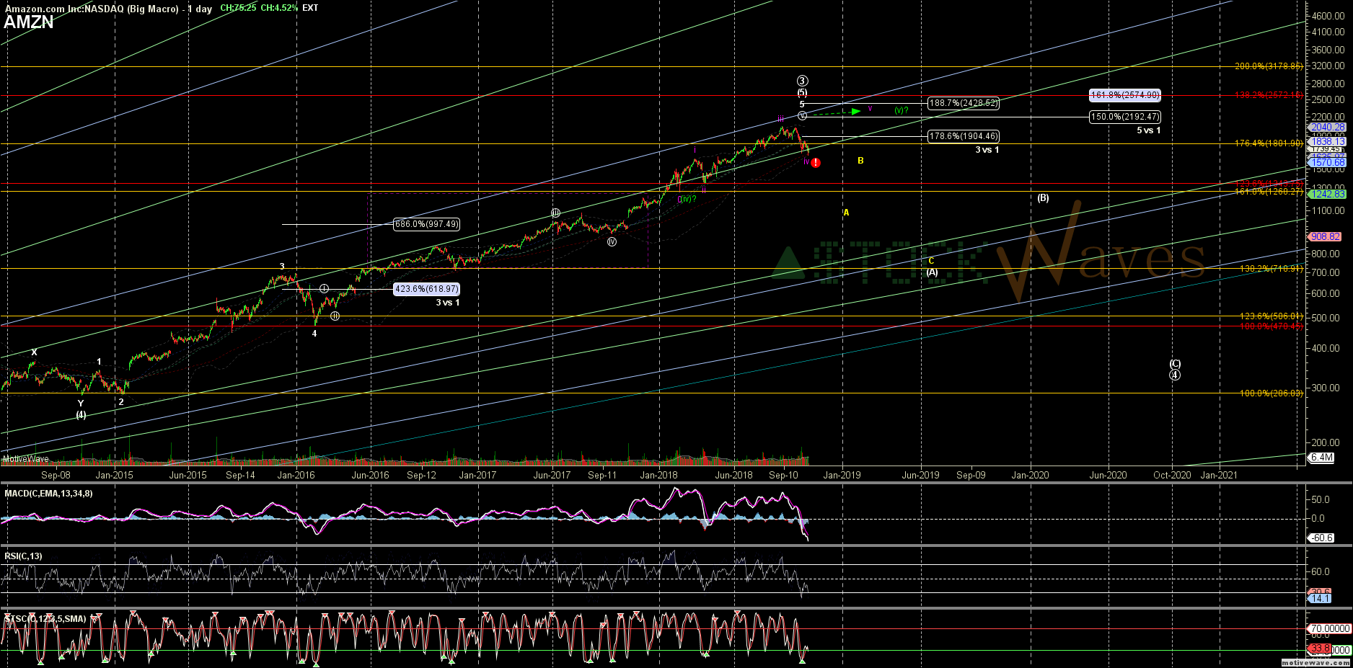Select the green (v)? label
The image size is (1353, 668).
[901, 110]
